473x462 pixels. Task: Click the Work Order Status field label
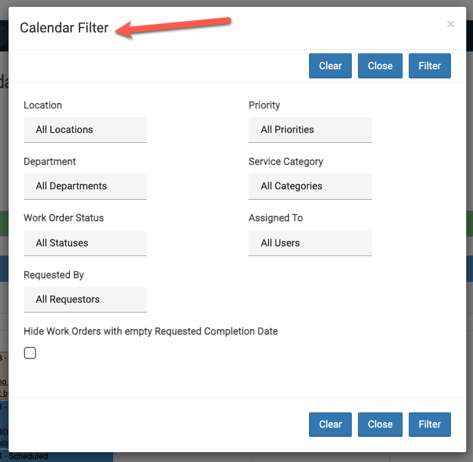click(x=64, y=218)
